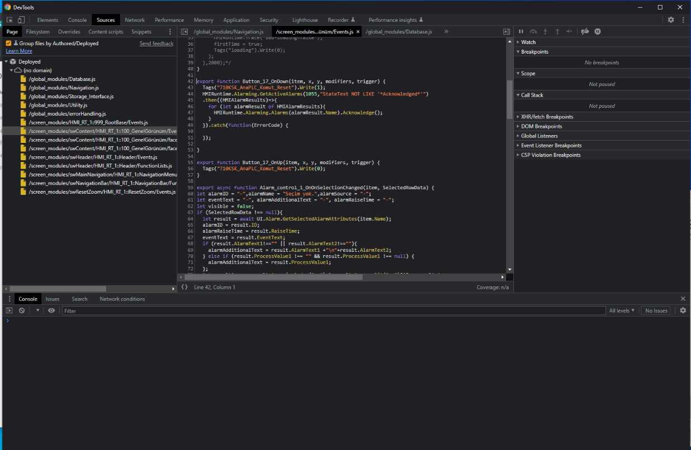Click the live expression eye icon

[x=51, y=310]
